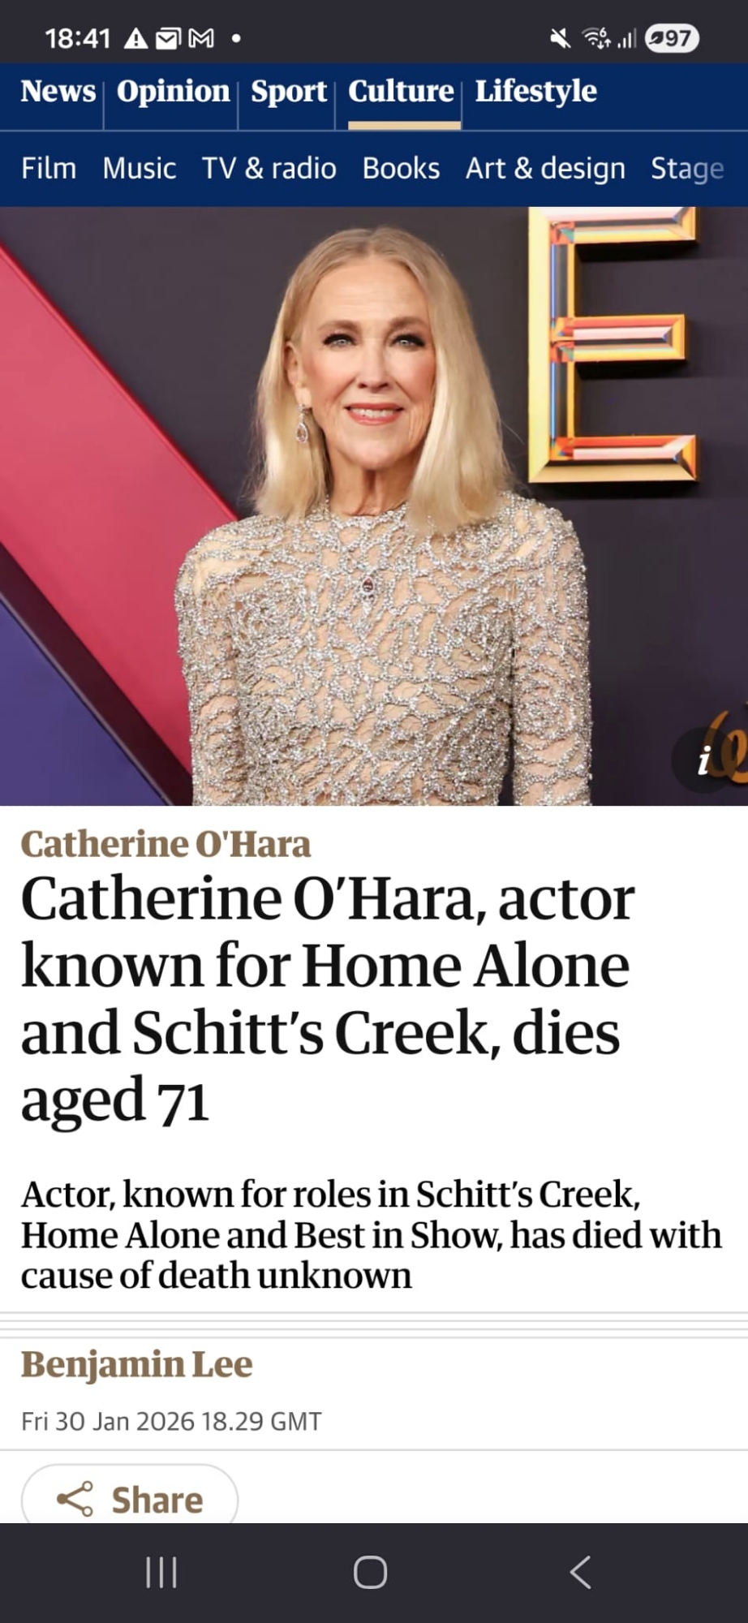Viewport: 748px width, 1623px height.
Task: Tap the battery indicator showing 97
Action: pyautogui.click(x=672, y=38)
